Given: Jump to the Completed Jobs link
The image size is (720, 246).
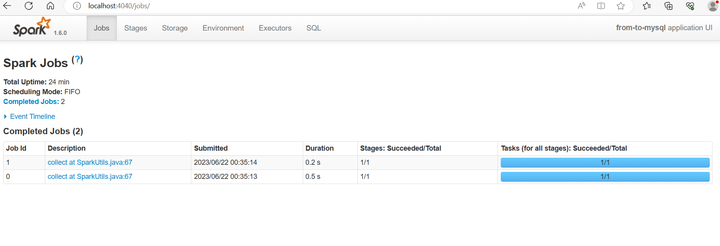Looking at the screenshot, I should click(x=31, y=102).
